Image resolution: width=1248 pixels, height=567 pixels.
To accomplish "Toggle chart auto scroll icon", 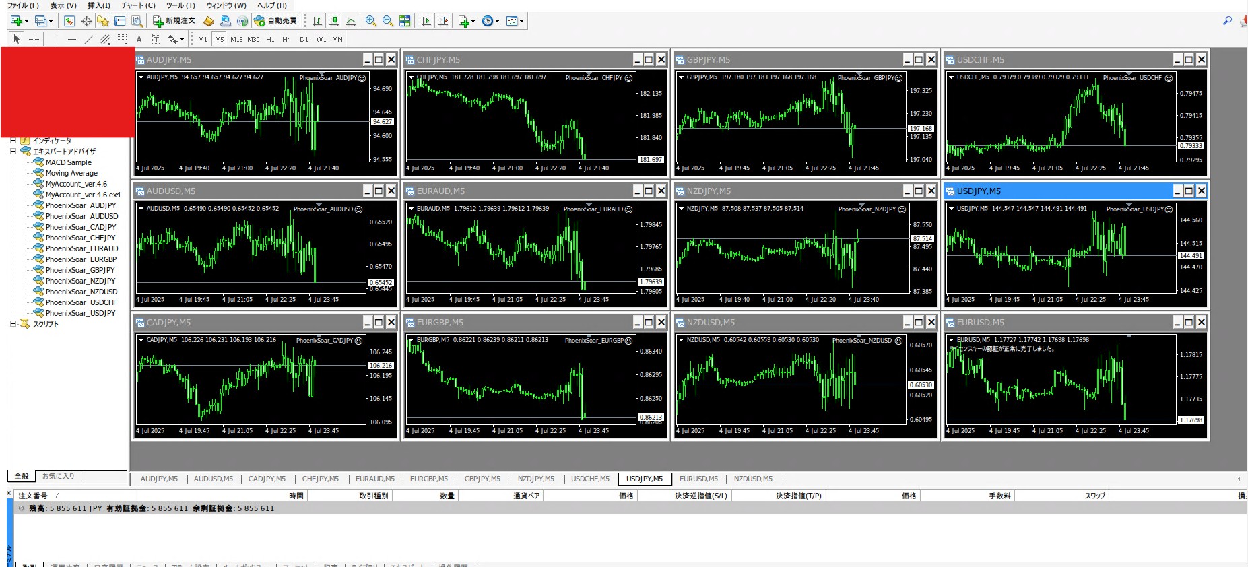I will point(426,21).
